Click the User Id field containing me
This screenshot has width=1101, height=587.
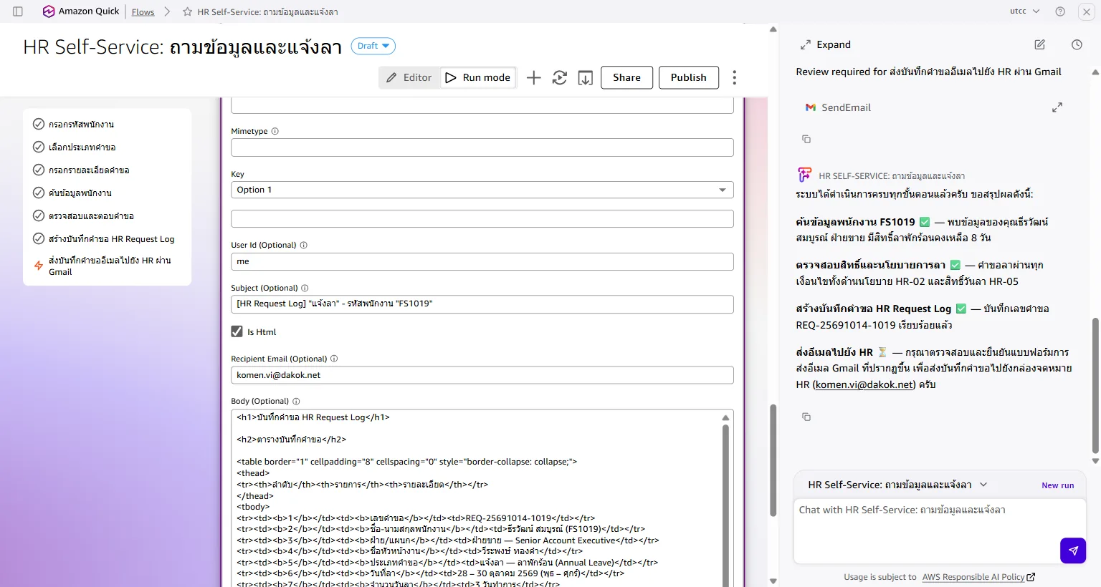point(482,261)
